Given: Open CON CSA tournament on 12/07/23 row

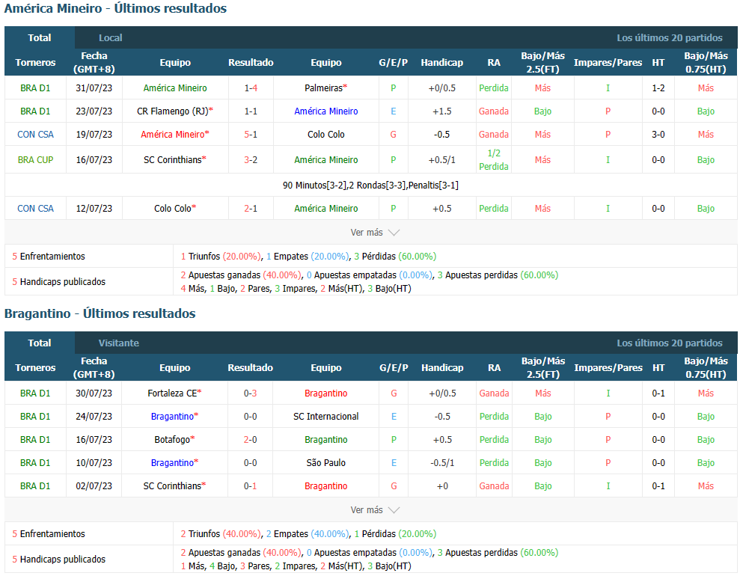Looking at the screenshot, I should 35,208.
